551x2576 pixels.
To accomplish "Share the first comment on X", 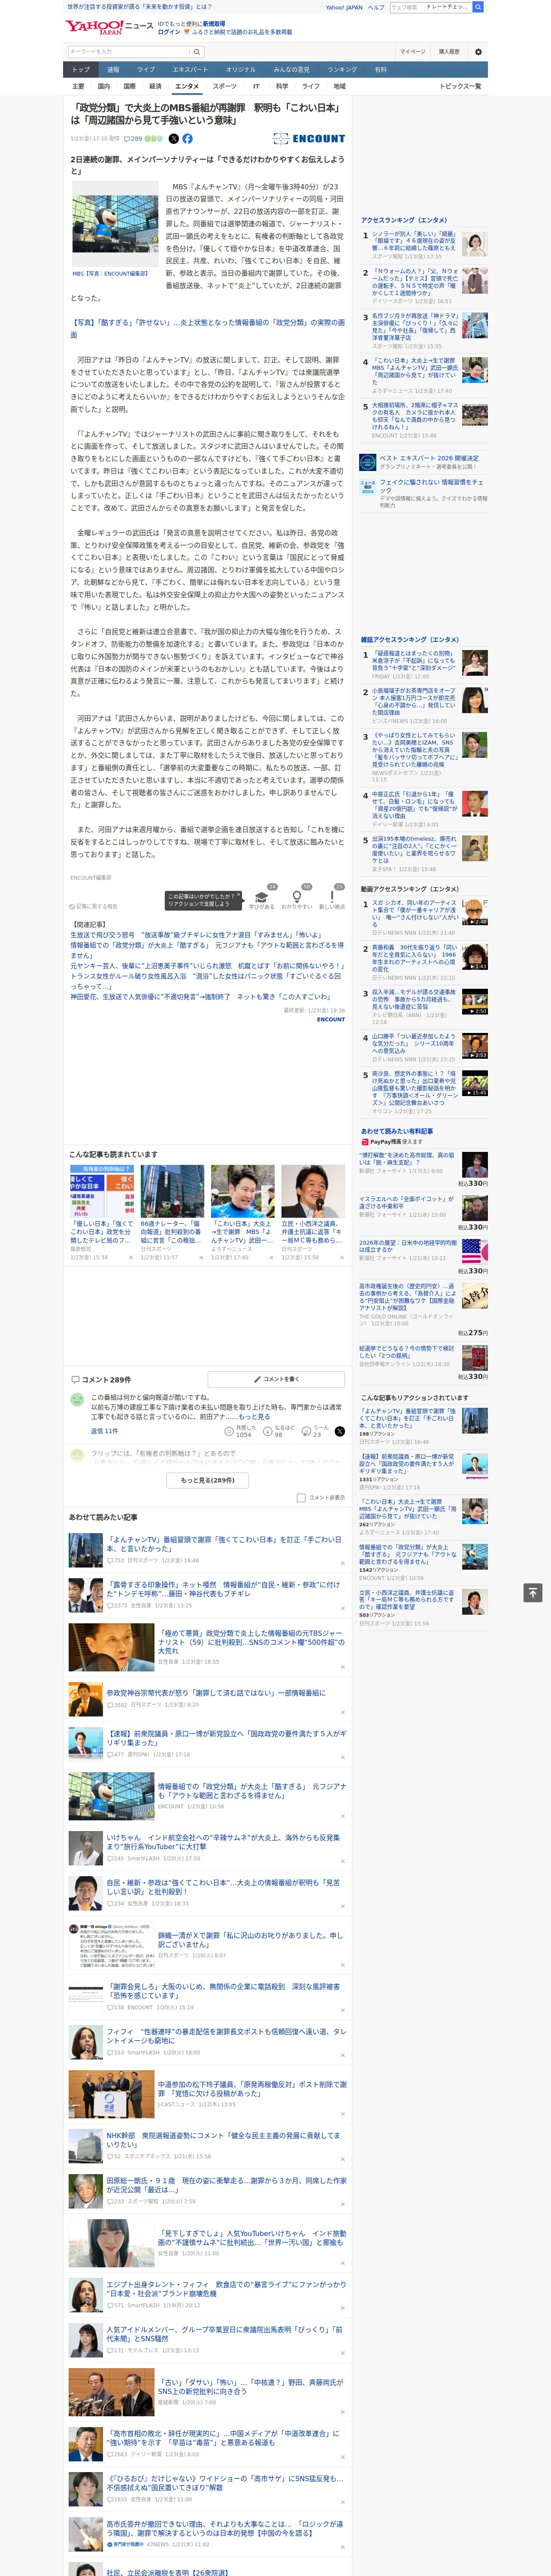I will tap(339, 1431).
